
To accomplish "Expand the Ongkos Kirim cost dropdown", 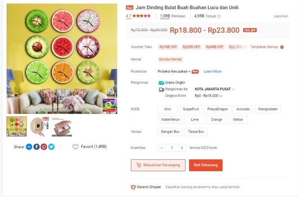I will tap(208, 96).
